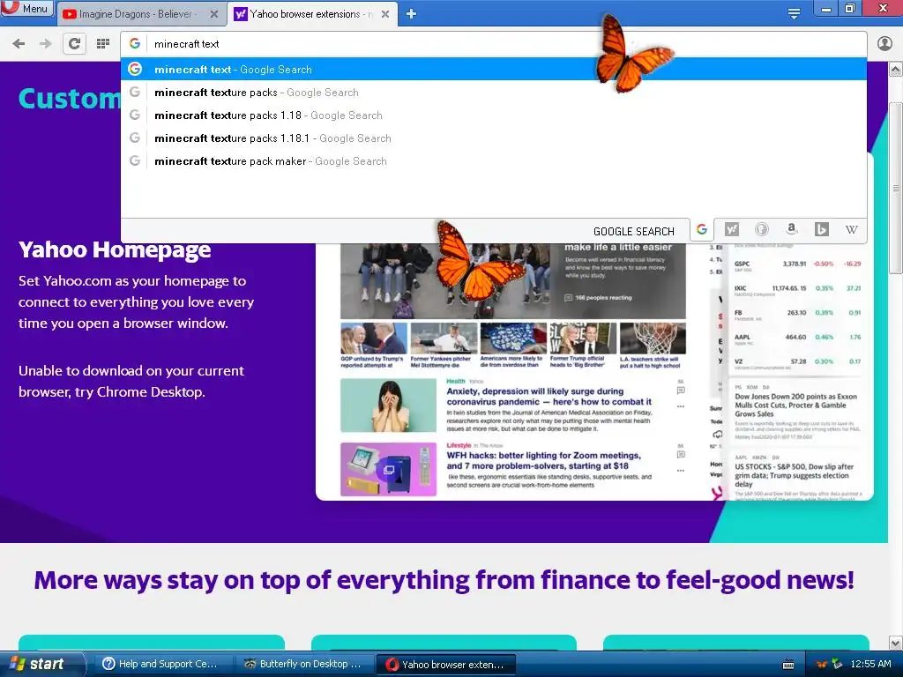Screen dimensions: 903x677
Task: Choose 'minecraft texture packs 1.18' suggestion
Action: (494, 115)
